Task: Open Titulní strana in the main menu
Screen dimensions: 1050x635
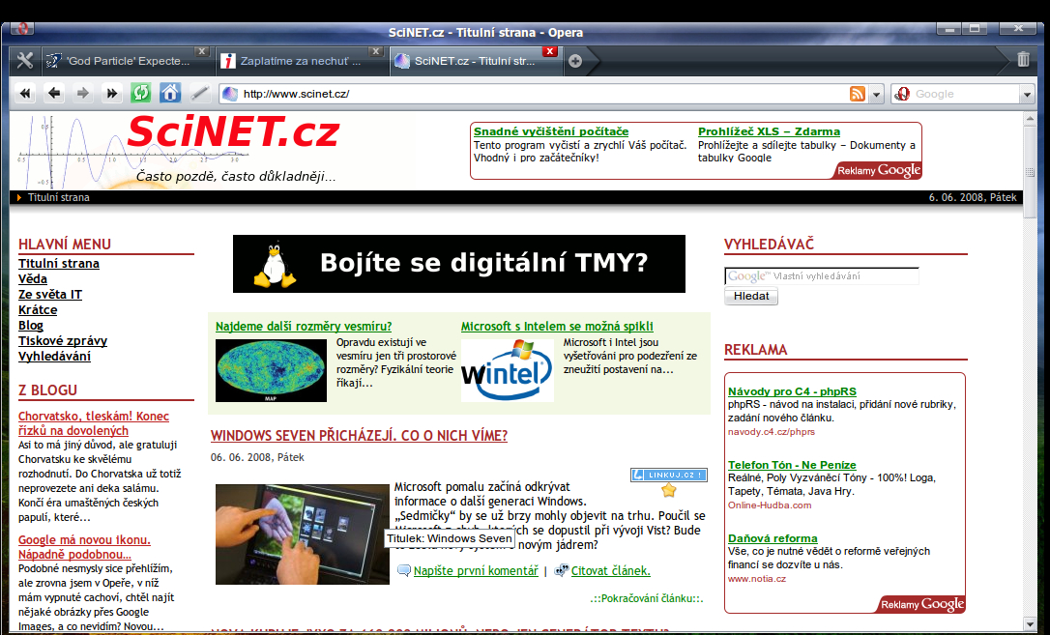Action: (x=59, y=264)
